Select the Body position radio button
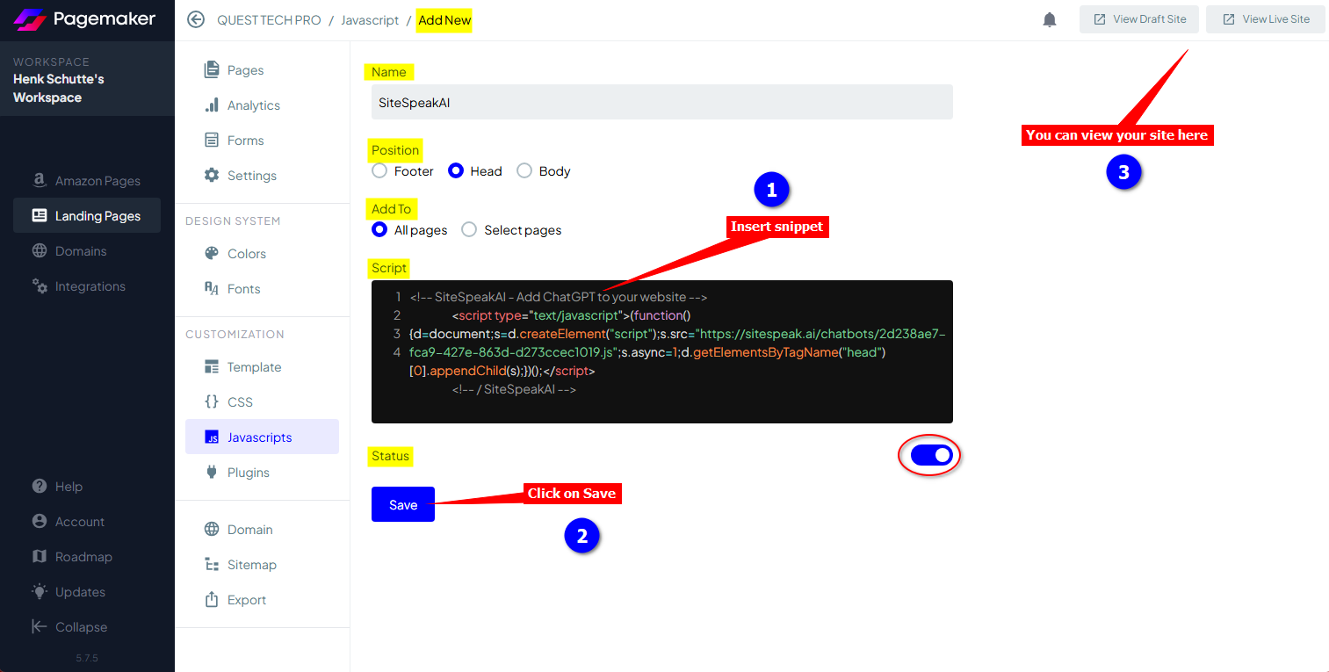This screenshot has height=672, width=1329. click(x=524, y=170)
